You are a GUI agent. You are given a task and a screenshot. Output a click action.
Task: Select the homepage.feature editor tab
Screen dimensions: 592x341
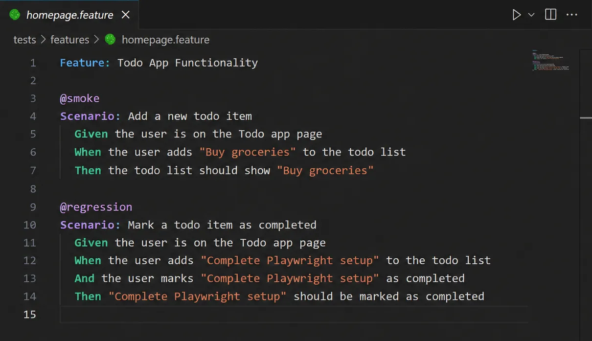click(69, 15)
